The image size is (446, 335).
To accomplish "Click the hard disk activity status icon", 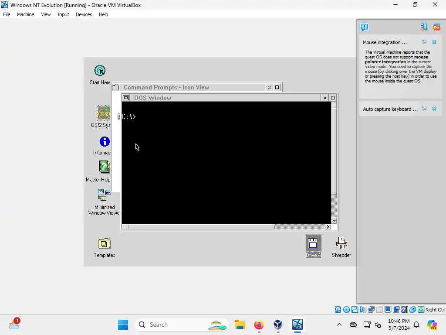I will coord(338,310).
